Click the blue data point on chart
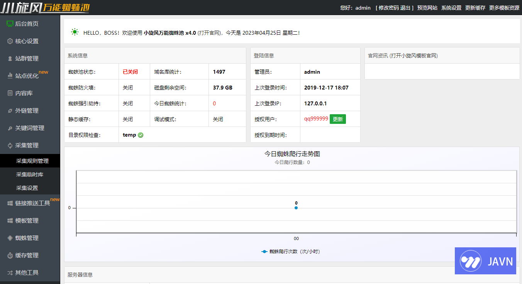 point(296,208)
